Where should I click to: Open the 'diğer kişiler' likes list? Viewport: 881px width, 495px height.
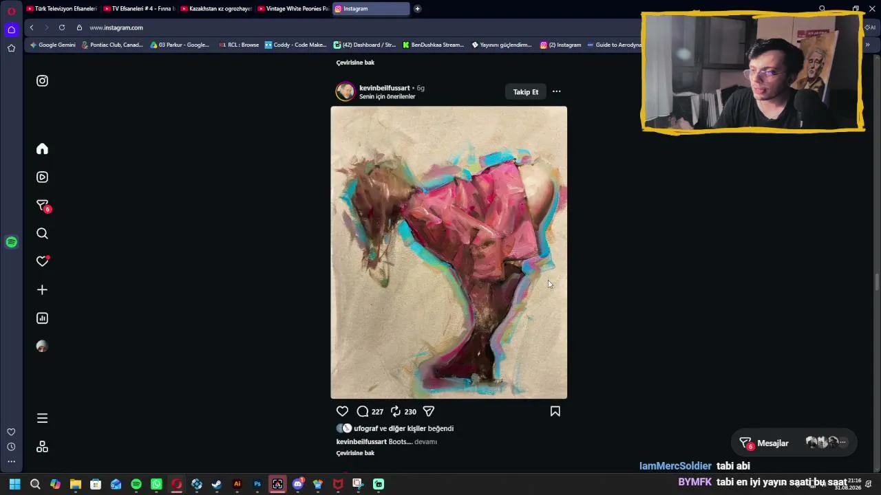[407, 428]
